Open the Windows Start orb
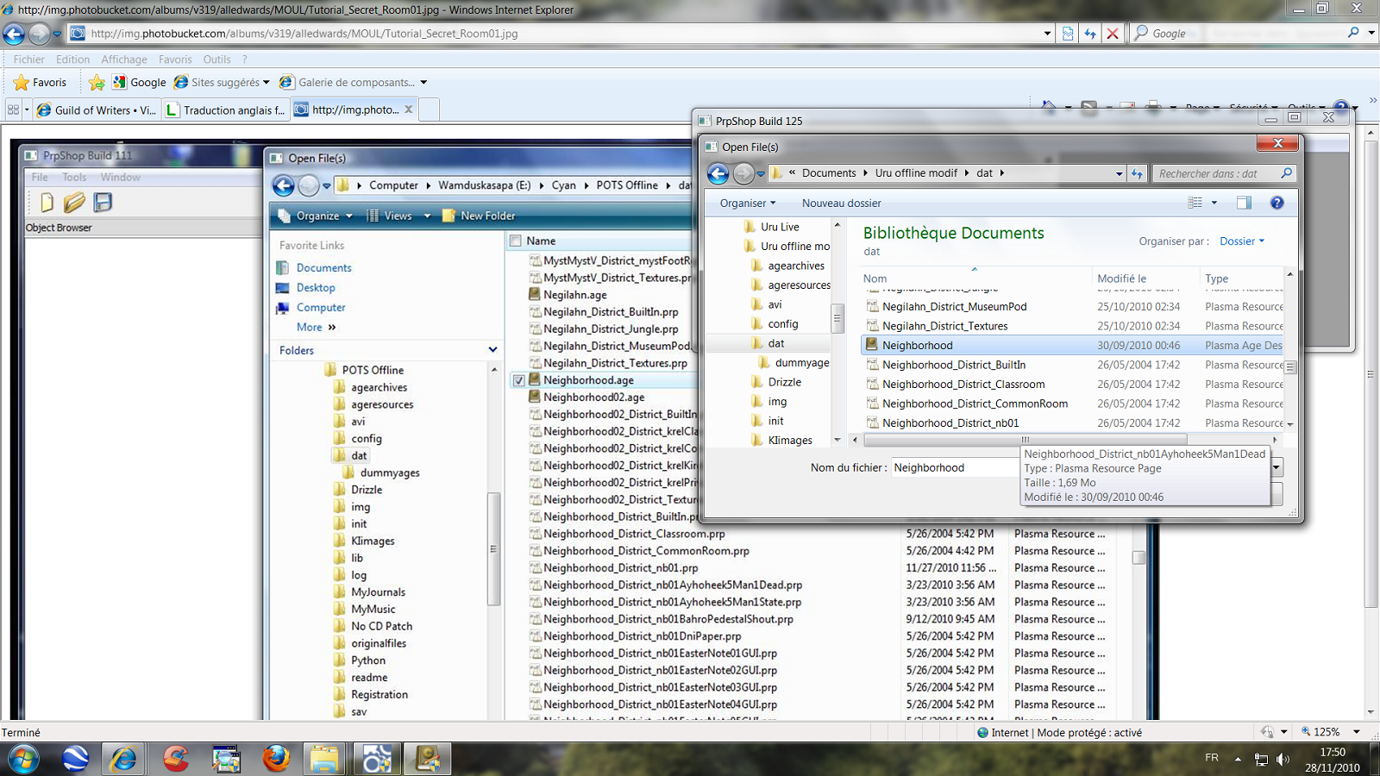1380x776 pixels. [23, 760]
